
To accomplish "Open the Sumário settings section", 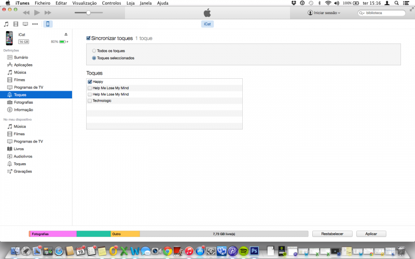I will (x=21, y=57).
